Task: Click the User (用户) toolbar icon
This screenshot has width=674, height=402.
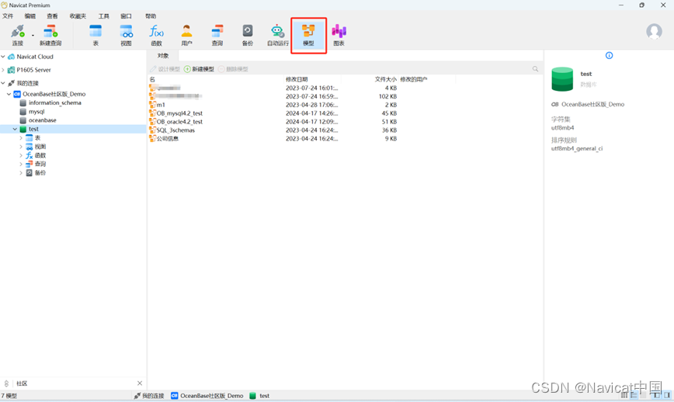Action: 186,35
